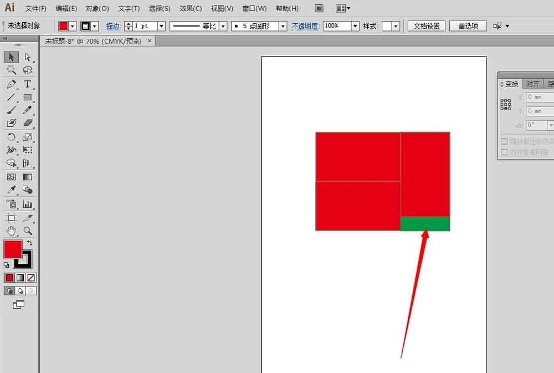Screen dimensions: 554x373
Task: Choose the Mesh tool
Action: pos(11,177)
